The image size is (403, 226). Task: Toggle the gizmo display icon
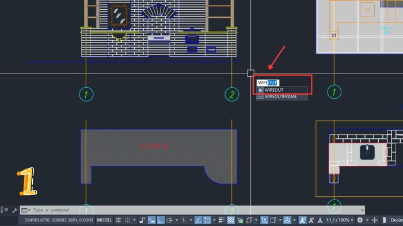(x=287, y=220)
